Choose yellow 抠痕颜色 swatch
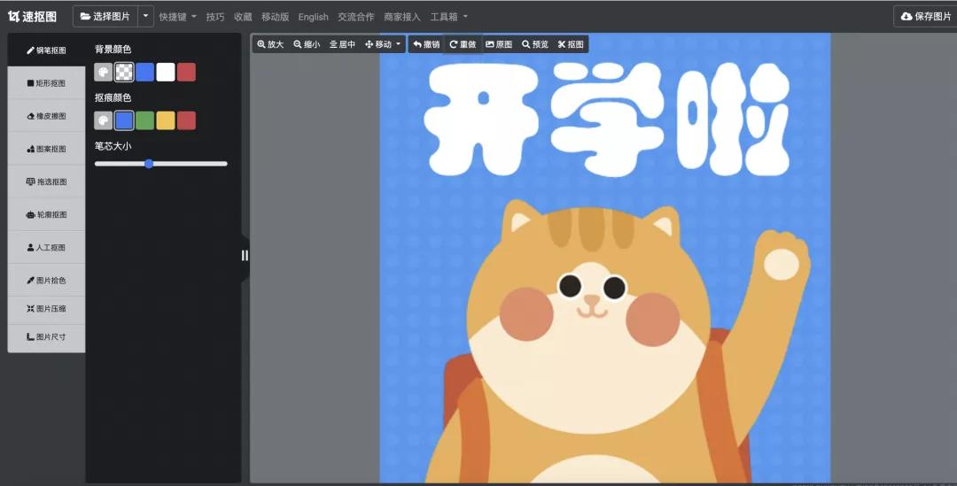 pyautogui.click(x=166, y=120)
